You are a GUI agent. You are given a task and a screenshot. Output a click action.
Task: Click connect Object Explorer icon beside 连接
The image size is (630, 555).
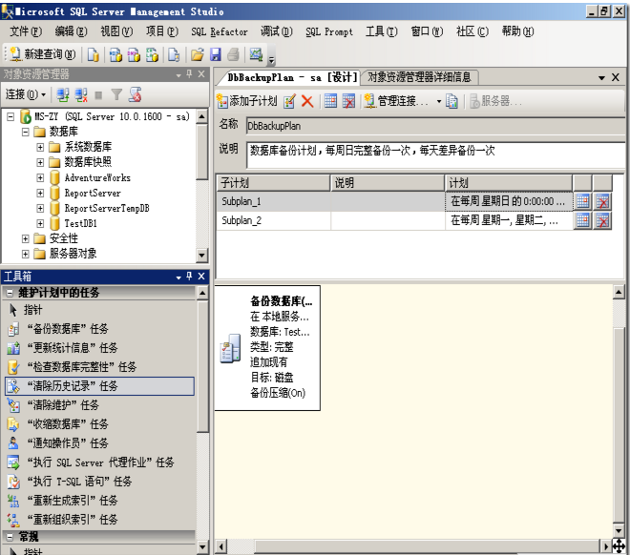62,94
